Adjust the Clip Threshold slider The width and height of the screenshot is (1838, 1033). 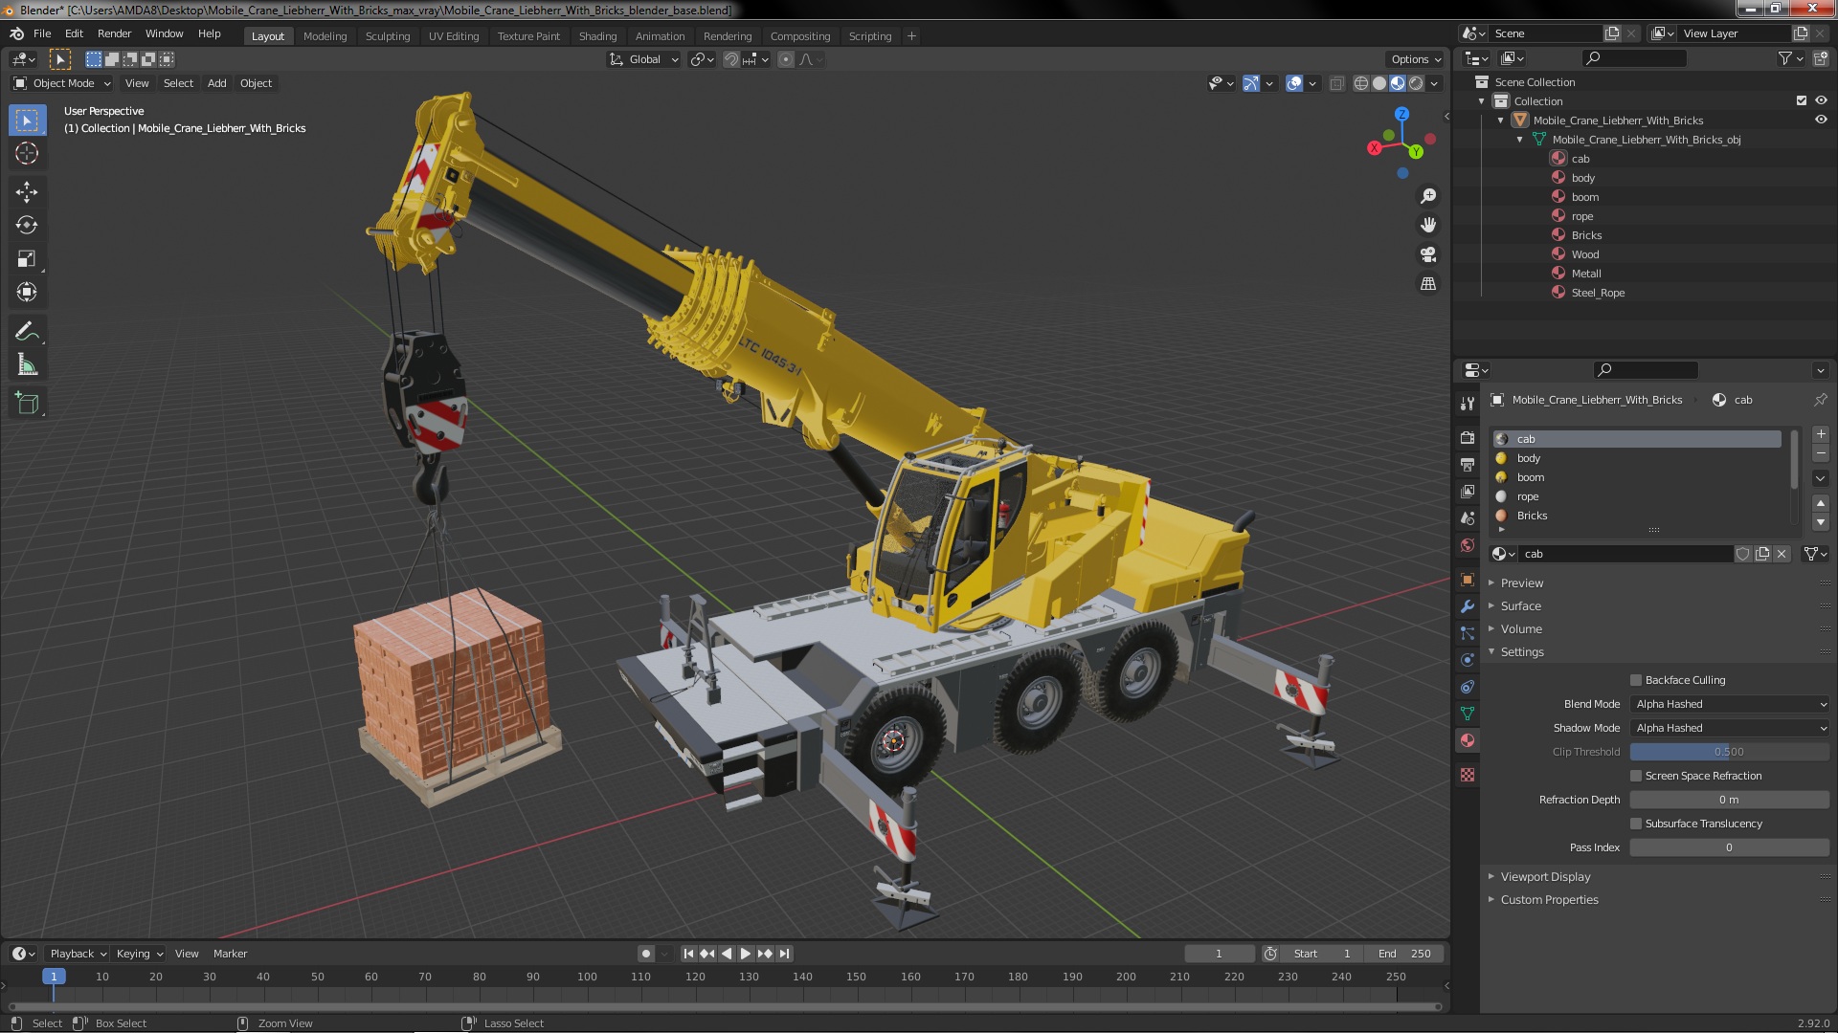coord(1730,752)
